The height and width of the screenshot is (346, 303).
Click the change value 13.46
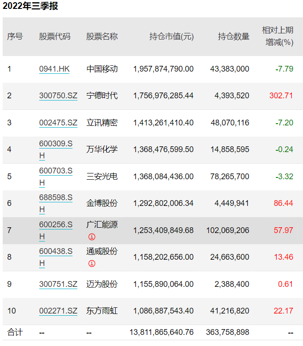click(283, 257)
